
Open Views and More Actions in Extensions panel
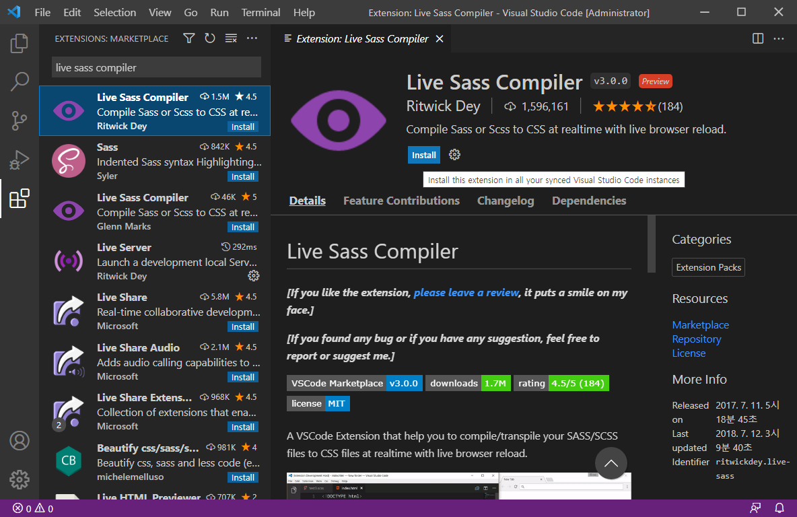[x=252, y=38]
